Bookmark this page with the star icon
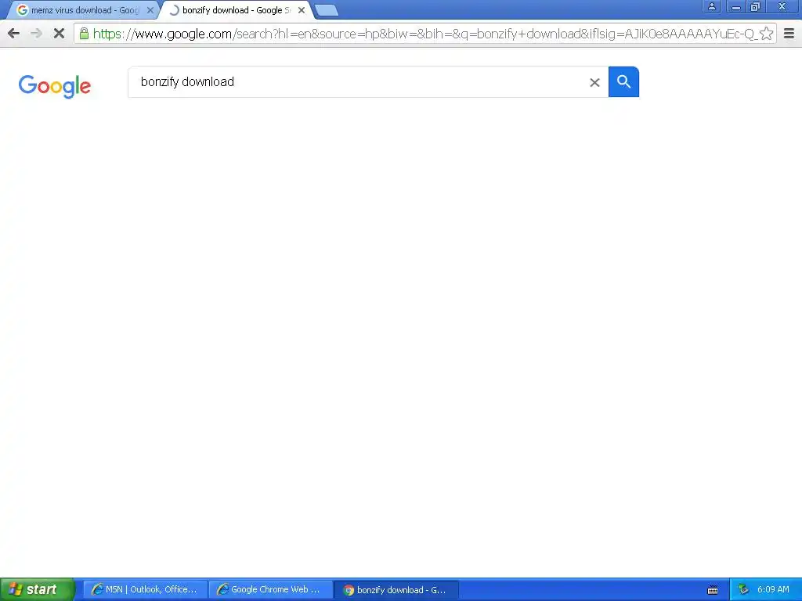Image resolution: width=802 pixels, height=601 pixels. [766, 34]
